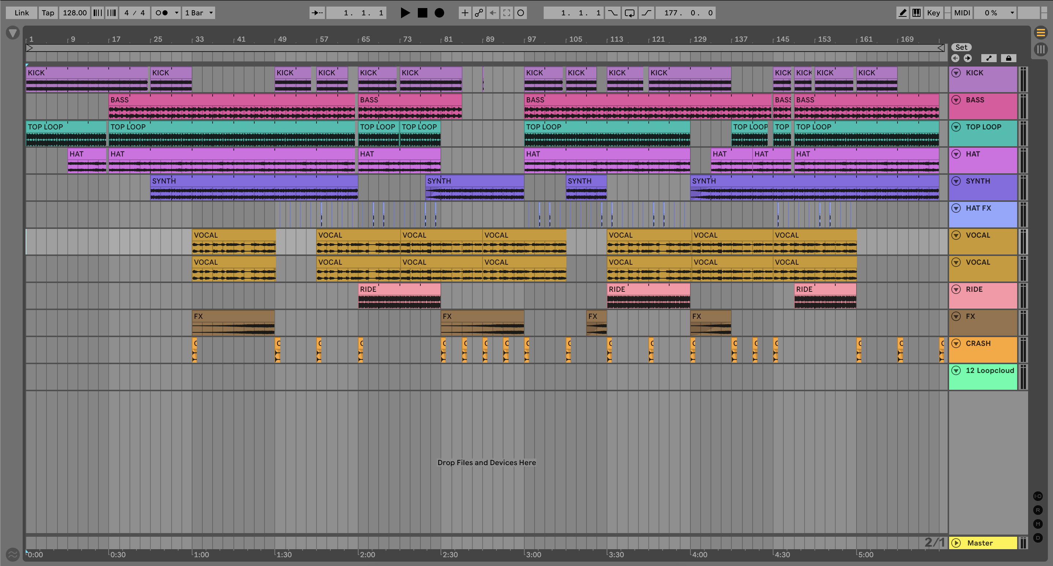Click the Set locator button
Image resolution: width=1053 pixels, height=566 pixels.
click(x=961, y=48)
